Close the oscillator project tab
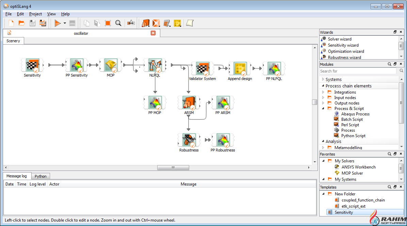 point(153,33)
